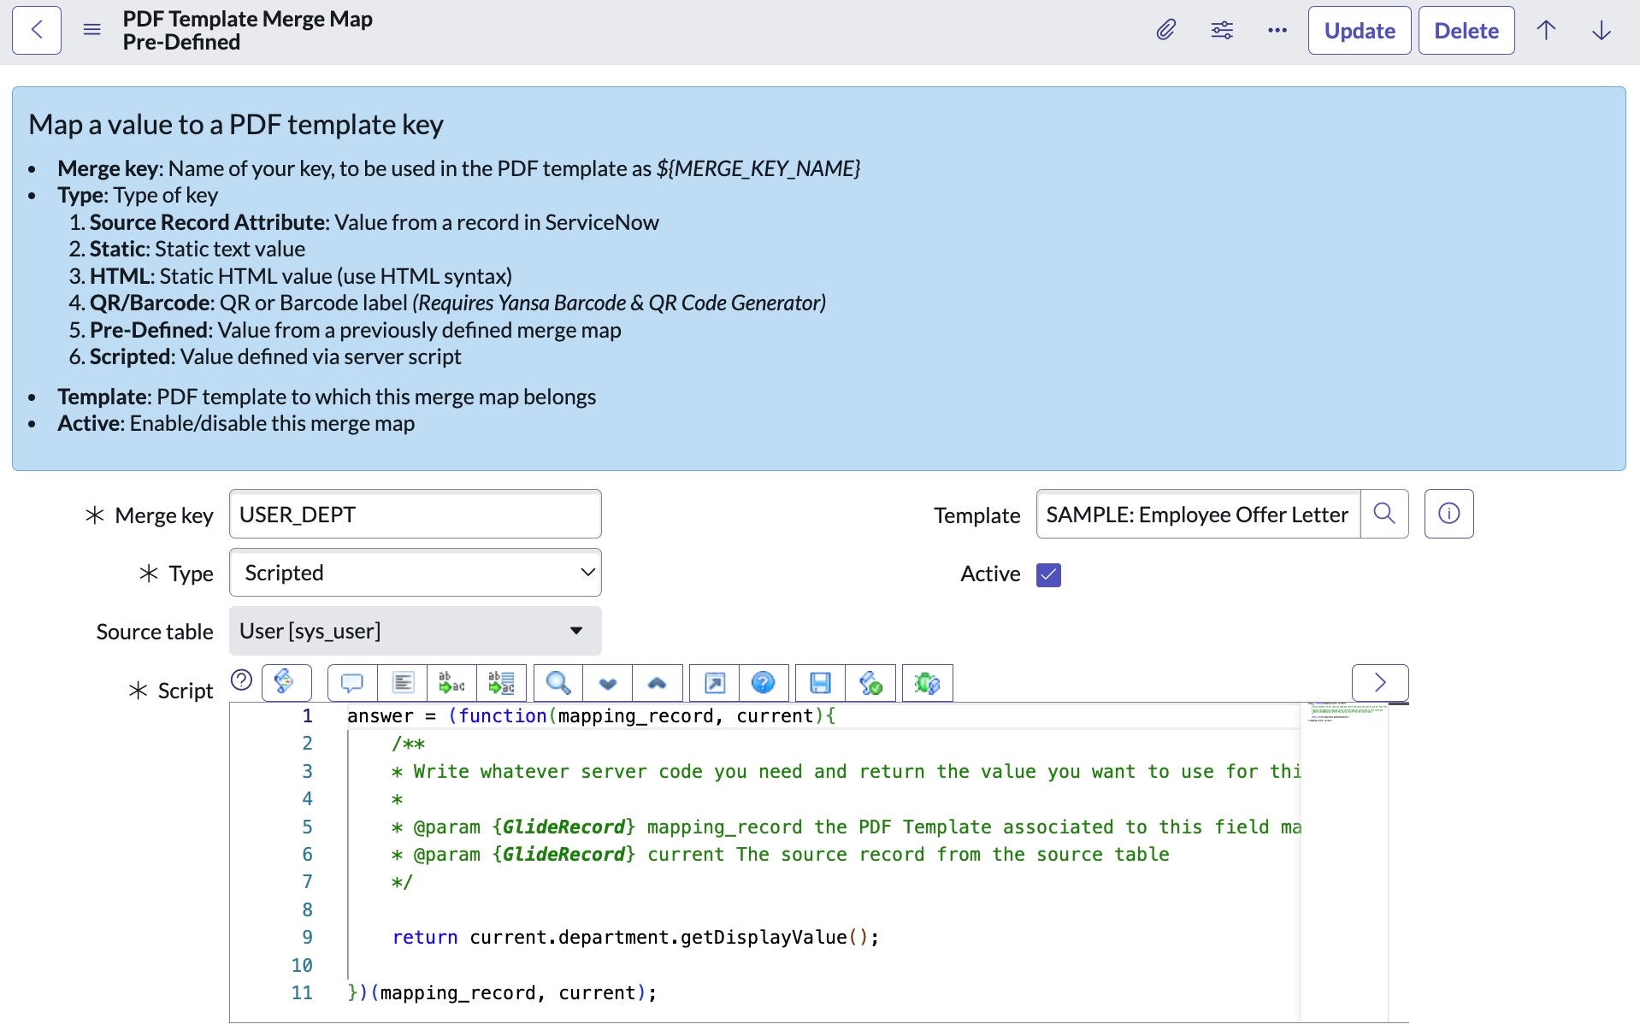Image resolution: width=1640 pixels, height=1036 pixels.
Task: Save the script using the floppy disk icon
Action: 820,683
